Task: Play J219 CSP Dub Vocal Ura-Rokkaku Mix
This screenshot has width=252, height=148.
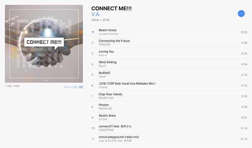Action: 169,85
